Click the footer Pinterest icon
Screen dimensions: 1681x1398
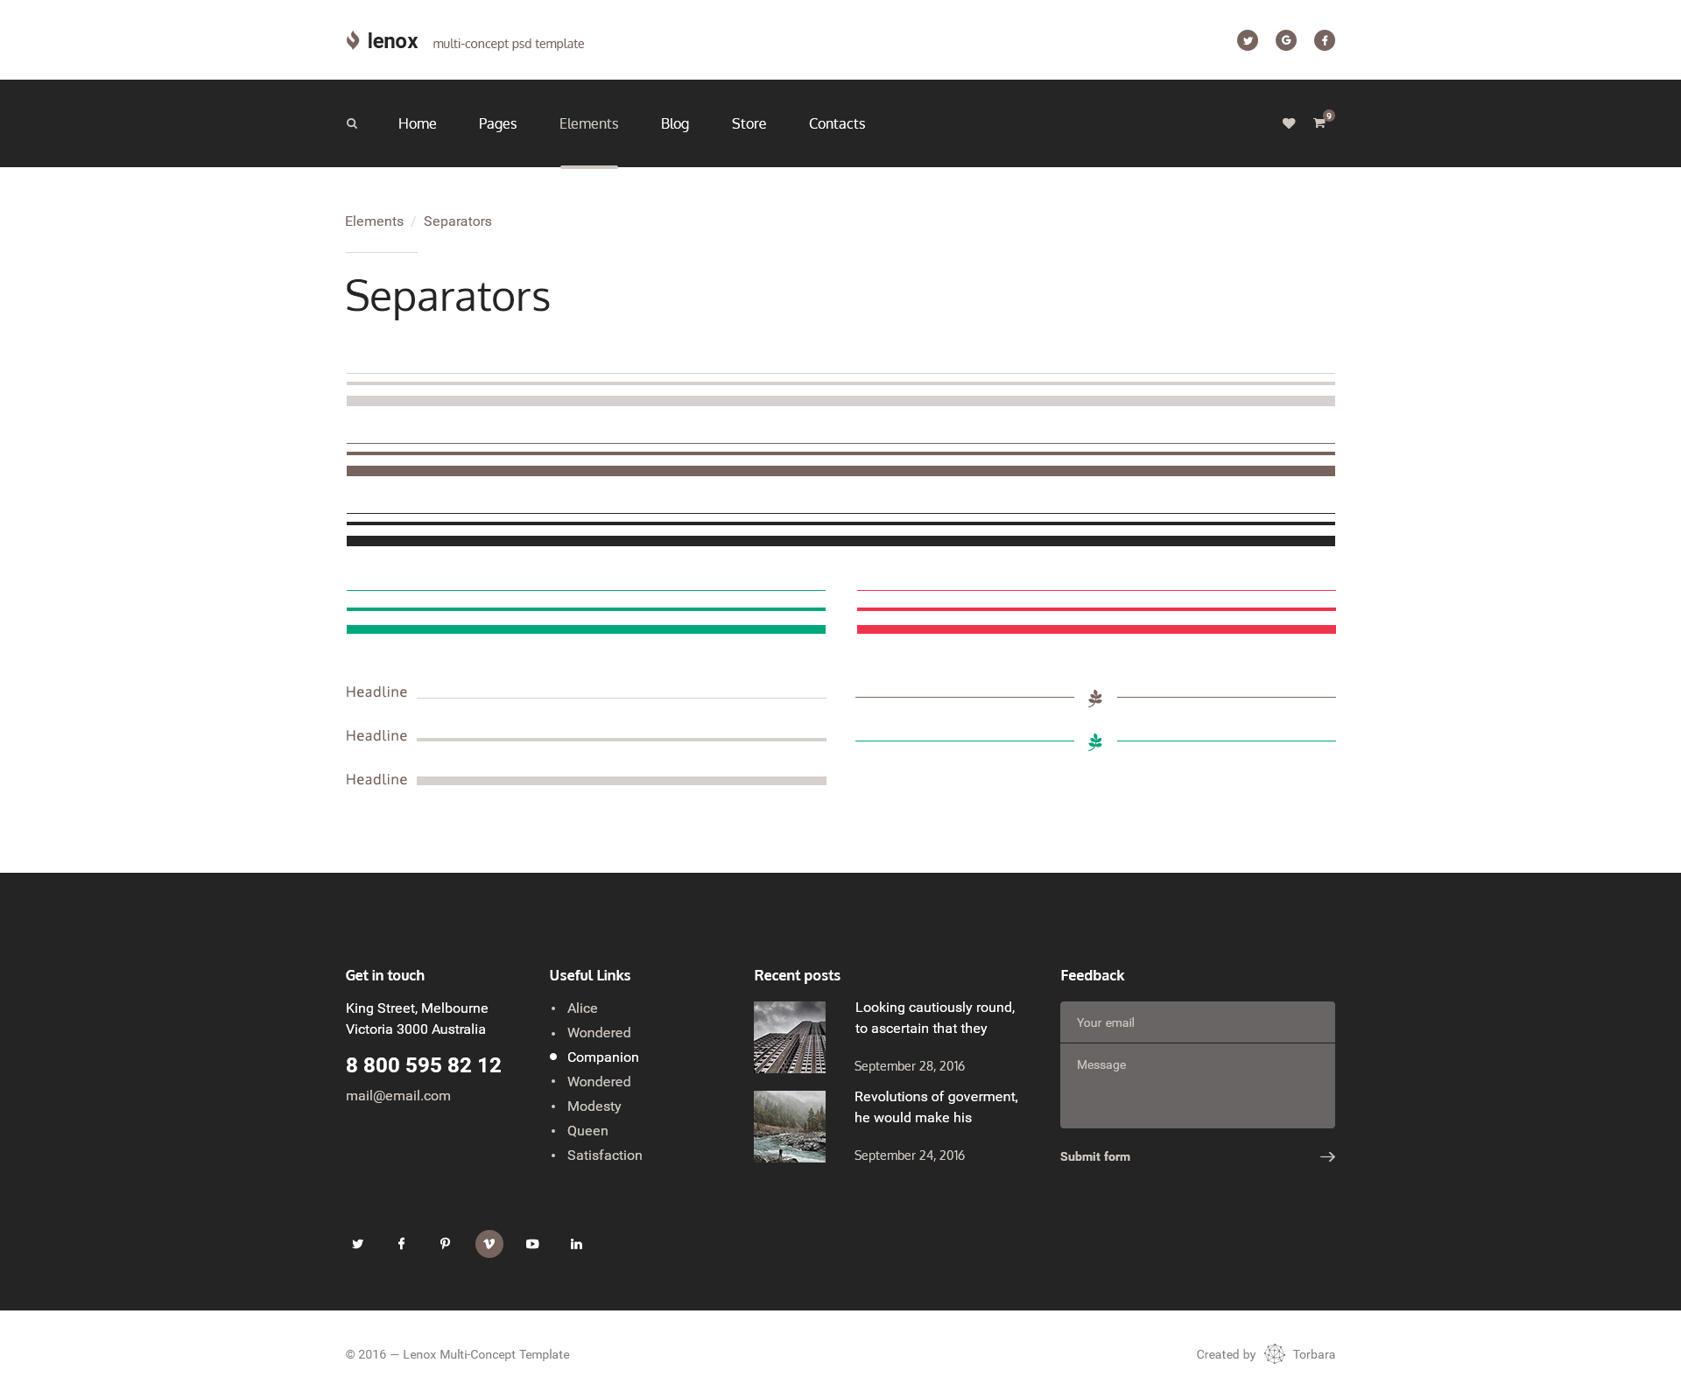445,1243
